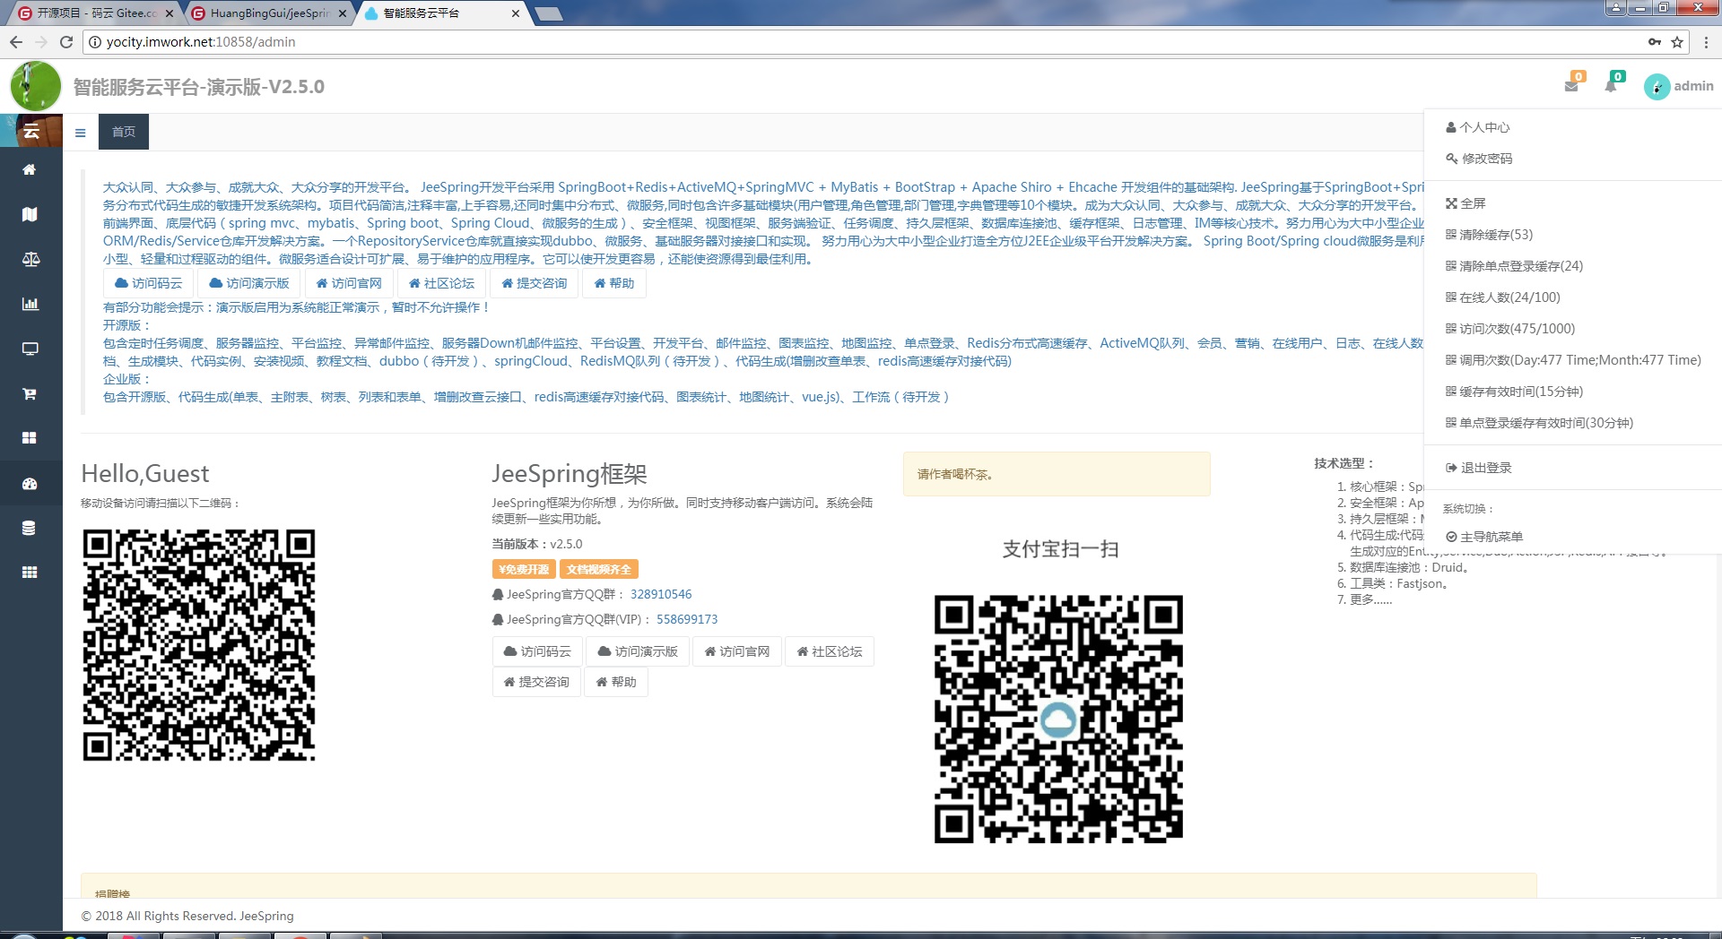Click 清除缓存(53) menu item

click(1489, 235)
